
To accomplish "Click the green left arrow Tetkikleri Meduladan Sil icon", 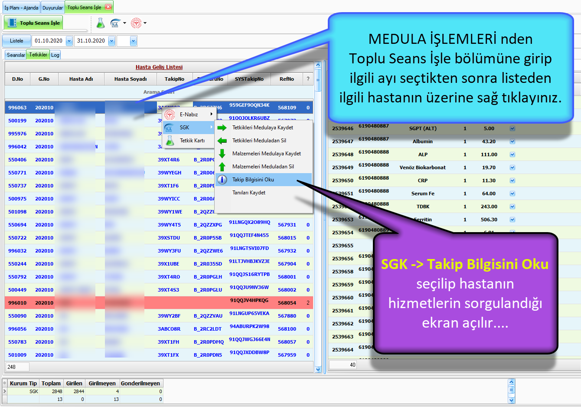I will click(x=222, y=141).
